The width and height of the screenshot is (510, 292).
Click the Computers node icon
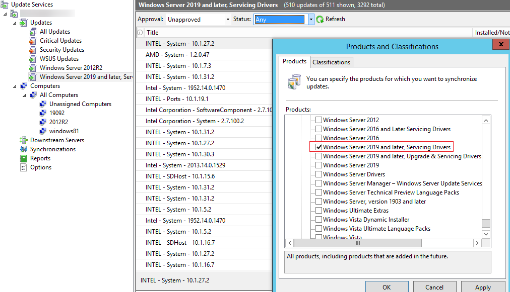pos(23,86)
